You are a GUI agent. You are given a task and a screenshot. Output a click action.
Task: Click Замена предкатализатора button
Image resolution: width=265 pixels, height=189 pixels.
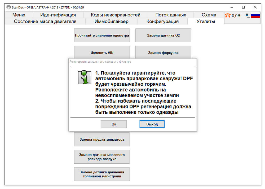[x=102, y=139]
